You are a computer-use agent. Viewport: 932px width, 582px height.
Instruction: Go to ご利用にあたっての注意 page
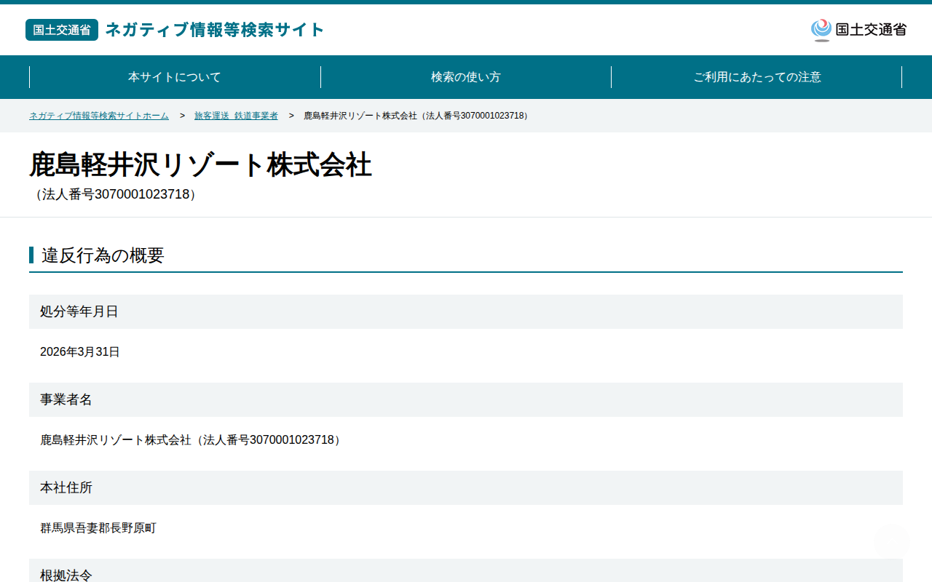(x=757, y=77)
